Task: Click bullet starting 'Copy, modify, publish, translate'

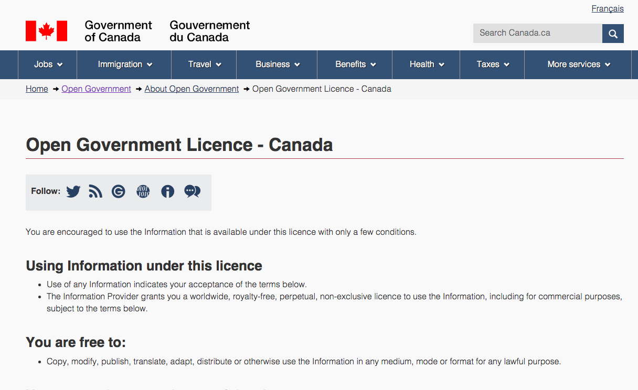Action: tap(304, 362)
